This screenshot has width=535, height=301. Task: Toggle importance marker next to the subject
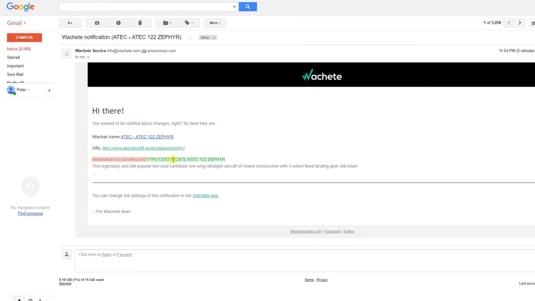[190, 38]
